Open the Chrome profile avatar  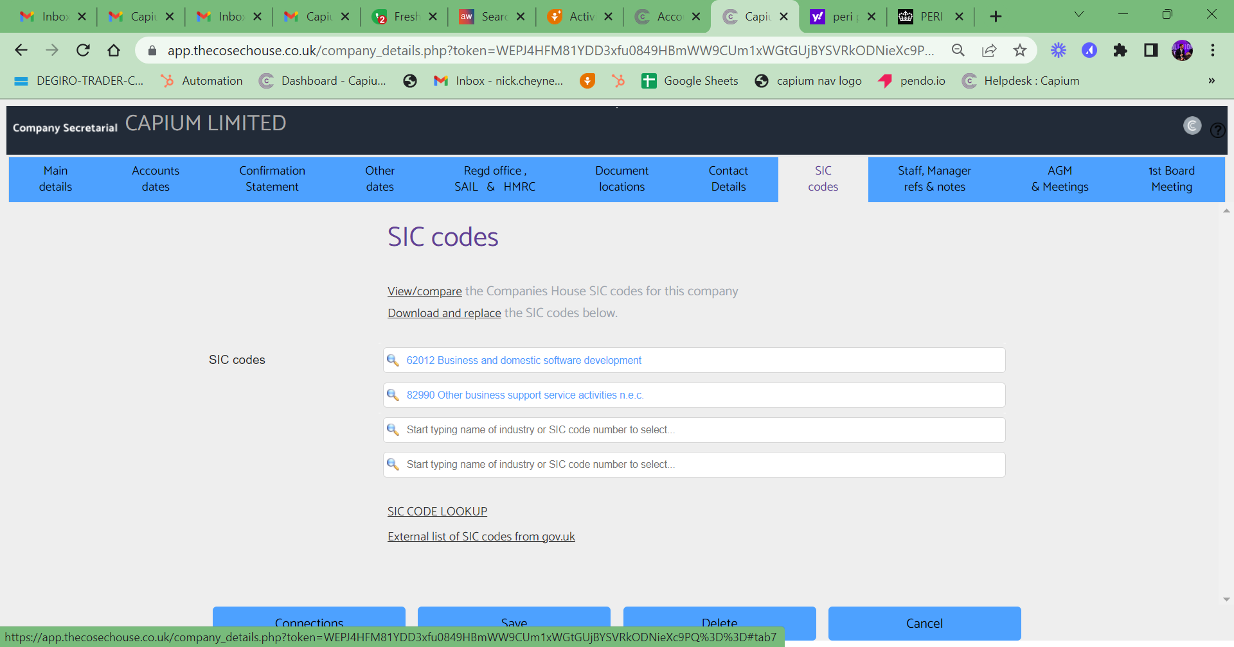[x=1182, y=50]
